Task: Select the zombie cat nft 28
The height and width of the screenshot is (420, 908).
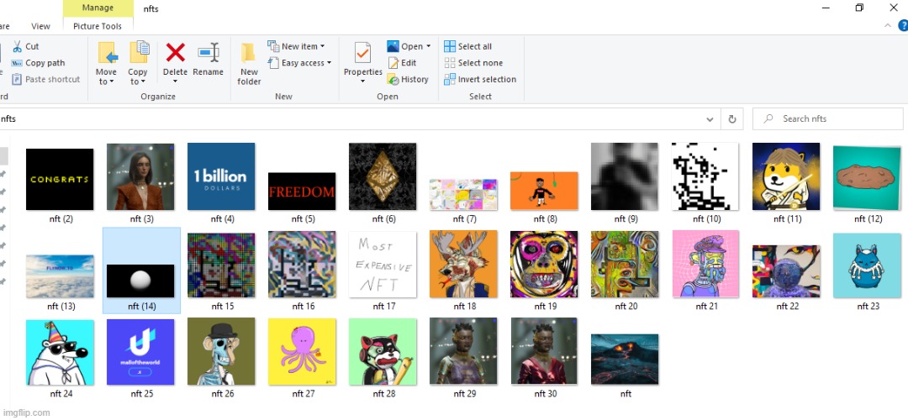Action: click(x=383, y=352)
